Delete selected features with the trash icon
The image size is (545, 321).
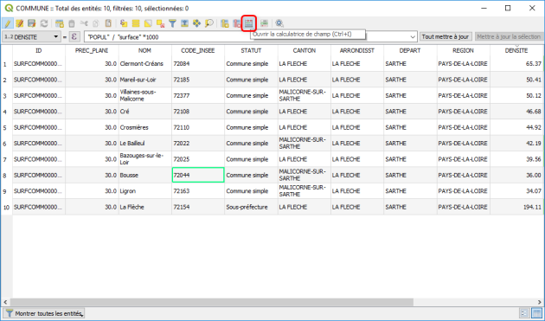72,23
